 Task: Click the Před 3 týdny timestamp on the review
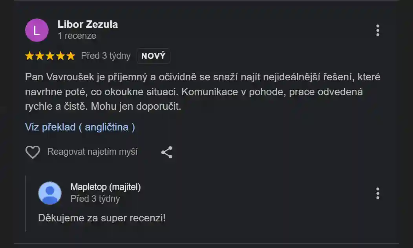pyautogui.click(x=105, y=56)
